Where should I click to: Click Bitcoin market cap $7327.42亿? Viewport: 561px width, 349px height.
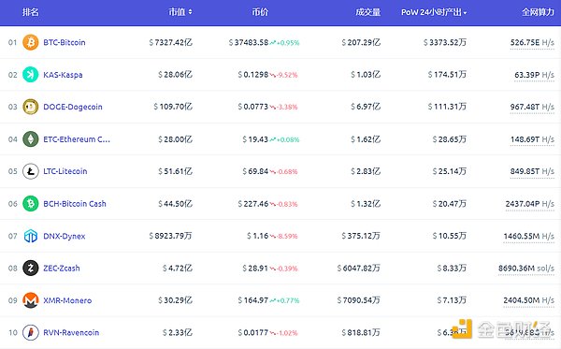tap(171, 43)
